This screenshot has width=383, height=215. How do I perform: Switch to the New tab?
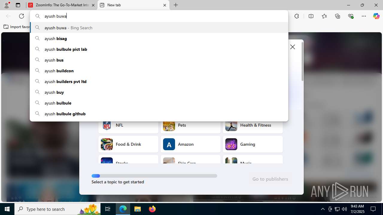133,5
